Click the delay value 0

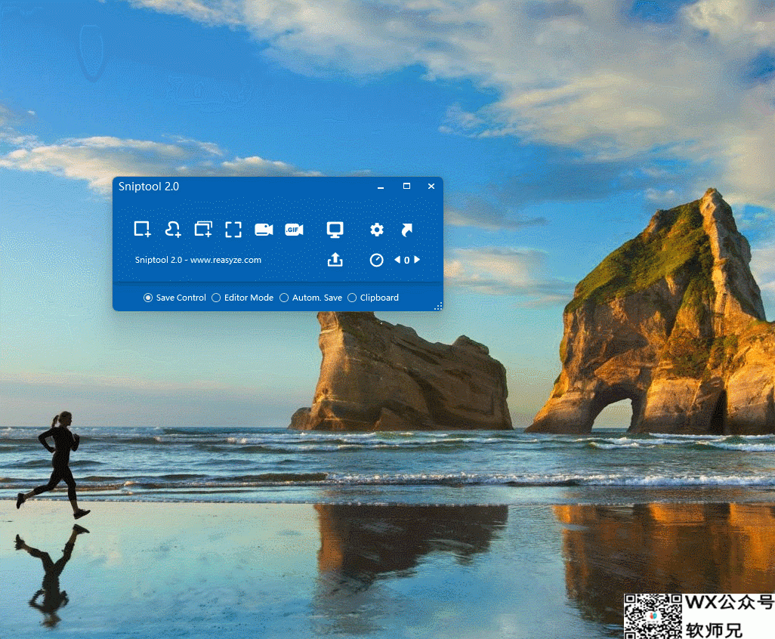pyautogui.click(x=407, y=260)
